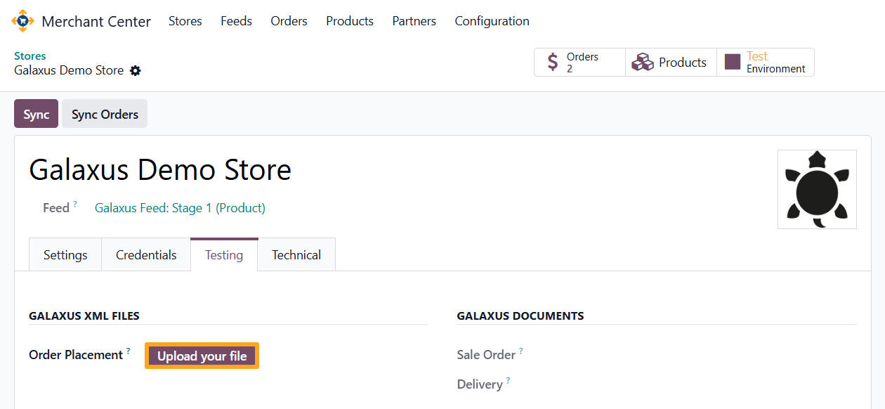Viewport: 885px width, 409px height.
Task: Click the Order Placement label
Action: [x=76, y=355]
